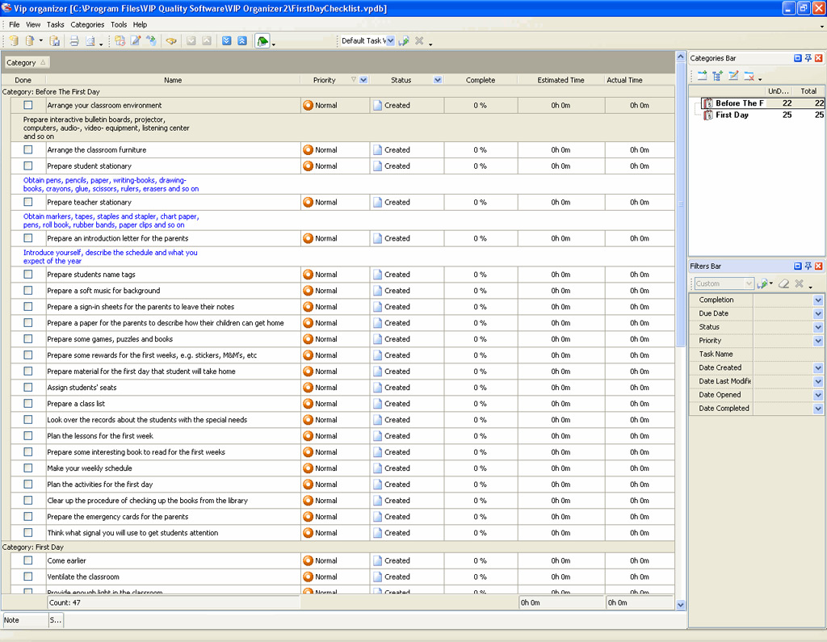Click the eraser Clear Filter icon
The height and width of the screenshot is (642, 827).
(783, 283)
